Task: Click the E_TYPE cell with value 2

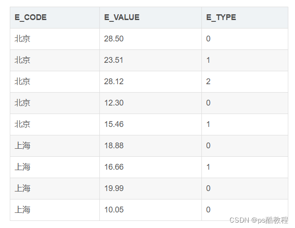Action: tap(209, 81)
